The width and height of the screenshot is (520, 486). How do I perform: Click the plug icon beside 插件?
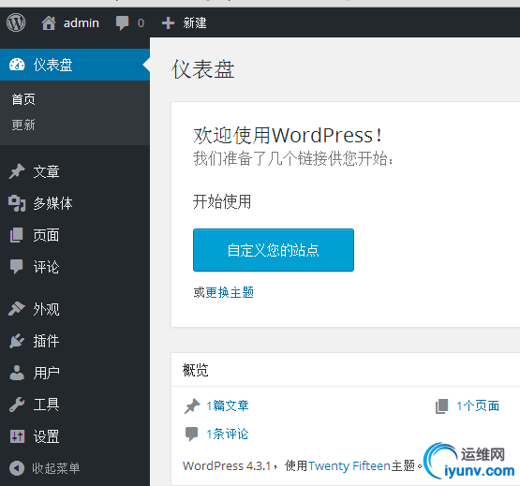click(x=17, y=341)
